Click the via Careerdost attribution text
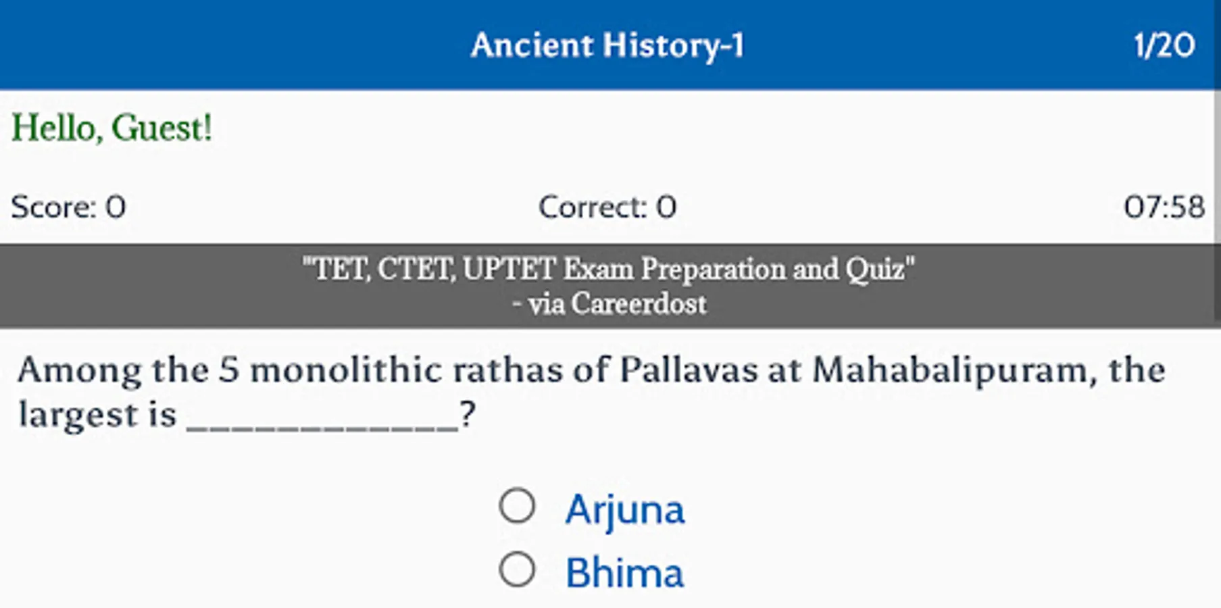Screen dimensions: 1221x608 (609, 304)
